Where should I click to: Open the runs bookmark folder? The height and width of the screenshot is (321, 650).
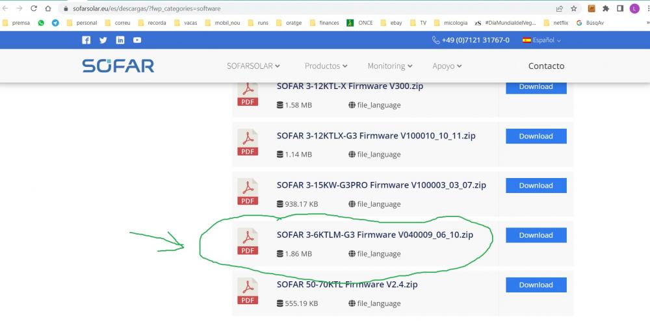pyautogui.click(x=258, y=23)
